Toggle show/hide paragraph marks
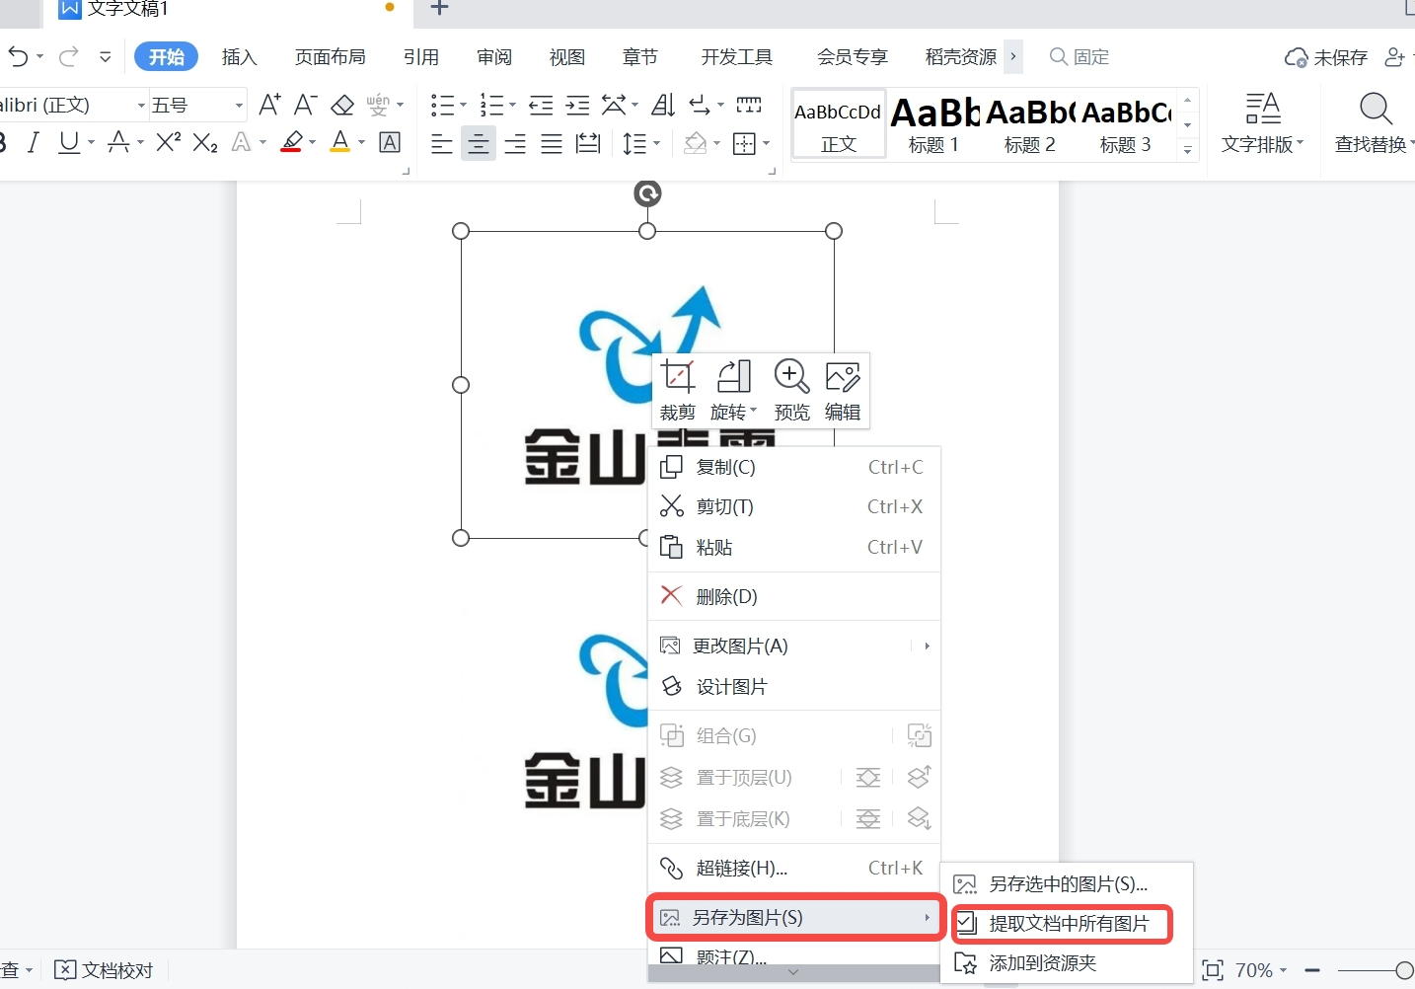The height and width of the screenshot is (989, 1415). coord(700,105)
